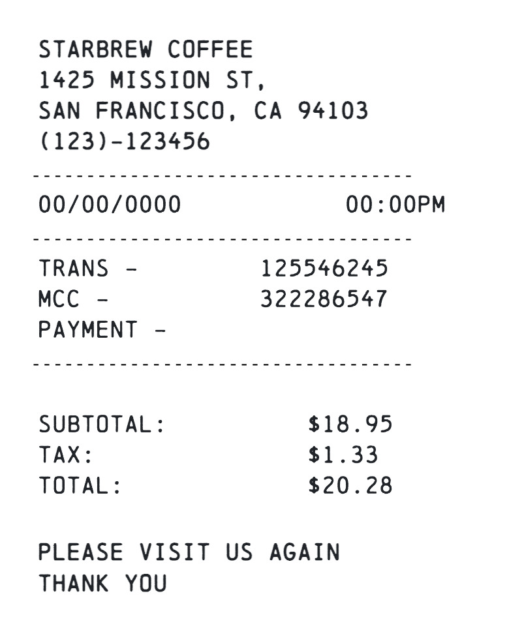509x643 pixels.
Task: Select transaction number 125546245
Action: (x=324, y=268)
